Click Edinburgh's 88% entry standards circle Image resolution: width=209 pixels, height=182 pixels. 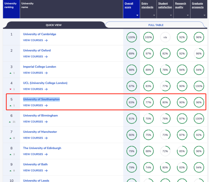pyautogui.click(x=148, y=151)
